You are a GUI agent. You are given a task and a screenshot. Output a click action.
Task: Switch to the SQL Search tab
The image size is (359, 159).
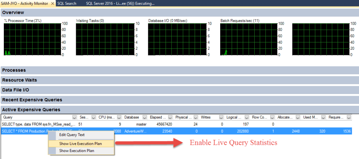pyautogui.click(x=67, y=3)
